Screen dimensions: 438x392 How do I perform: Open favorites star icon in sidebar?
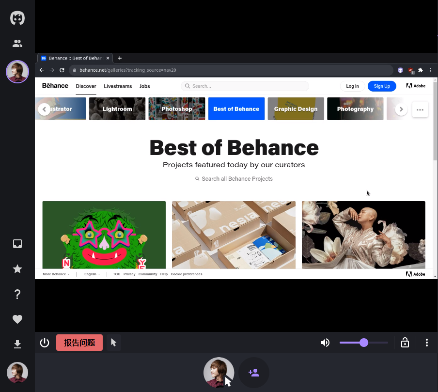coord(17,269)
